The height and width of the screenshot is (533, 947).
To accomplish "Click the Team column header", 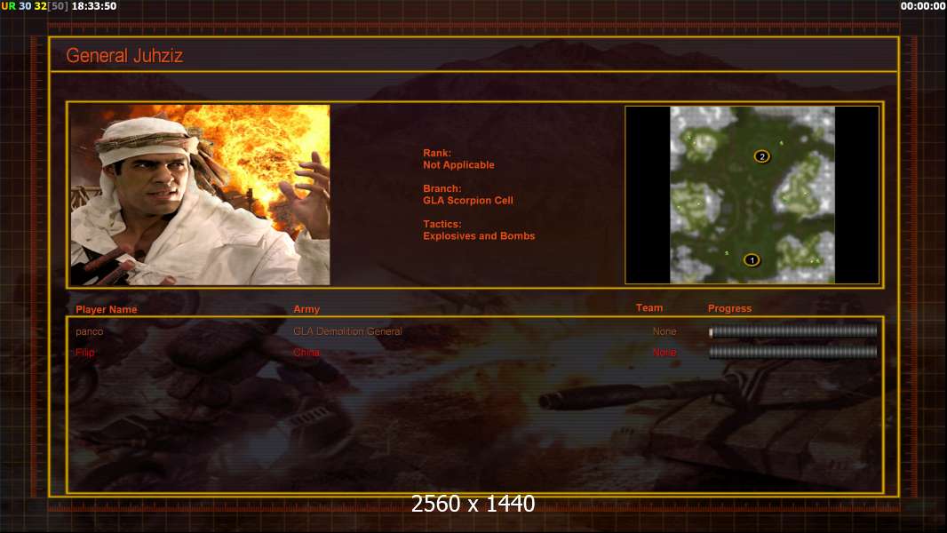I will [x=649, y=308].
